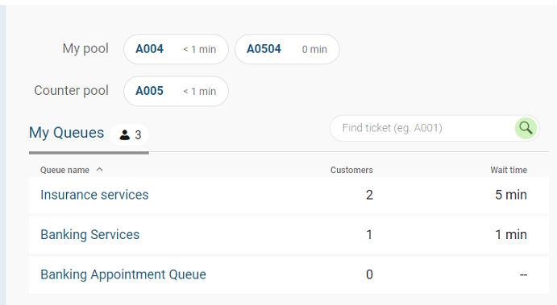Open ticket A005 in Counter pool
Image resolution: width=557 pixels, height=305 pixels.
click(x=176, y=91)
